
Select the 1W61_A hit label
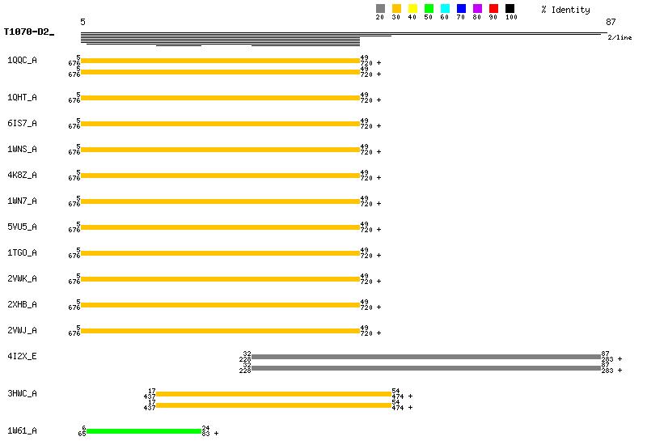pos(22,430)
